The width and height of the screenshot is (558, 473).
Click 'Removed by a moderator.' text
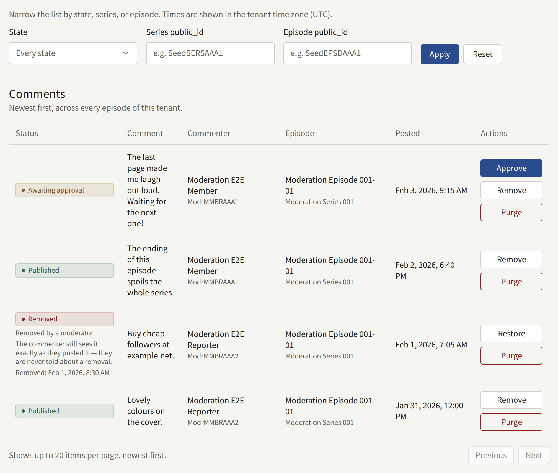[x=55, y=333]
